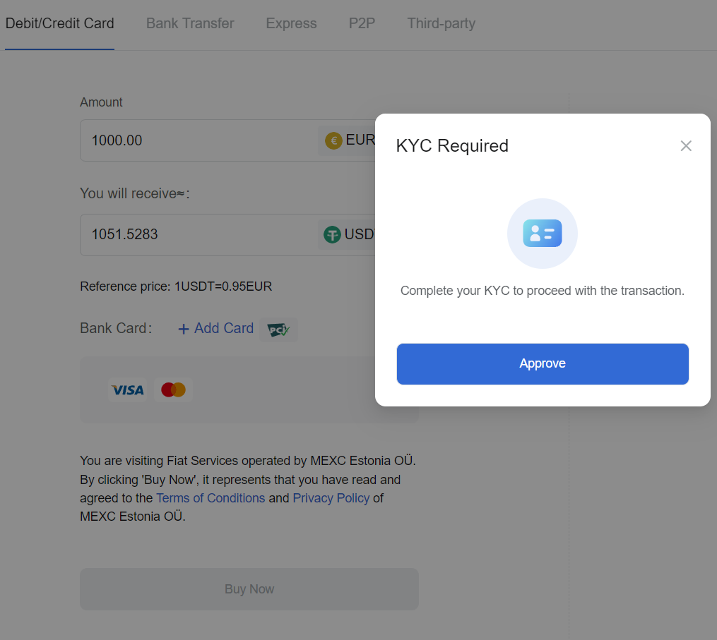Open the Terms of Conditions link
The image size is (717, 640).
pyautogui.click(x=211, y=498)
